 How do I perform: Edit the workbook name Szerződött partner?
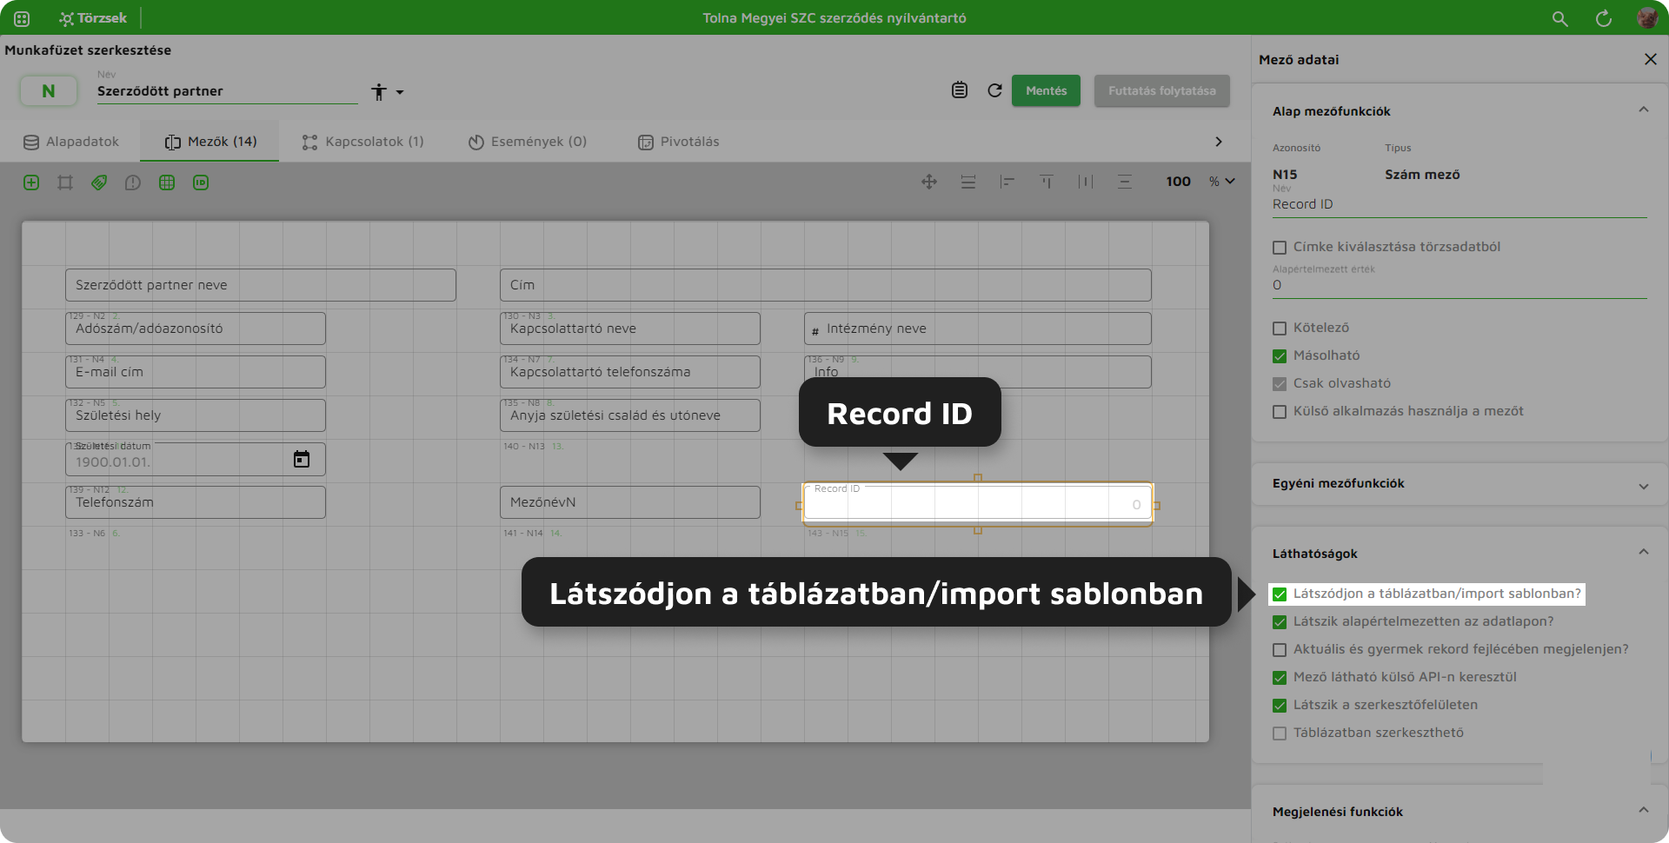(227, 91)
